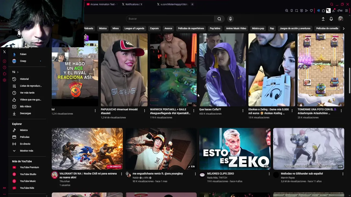Screen dimensions: 351x197
Task: Click the snapshot selection icon in toolbar
Action: coord(296,11)
